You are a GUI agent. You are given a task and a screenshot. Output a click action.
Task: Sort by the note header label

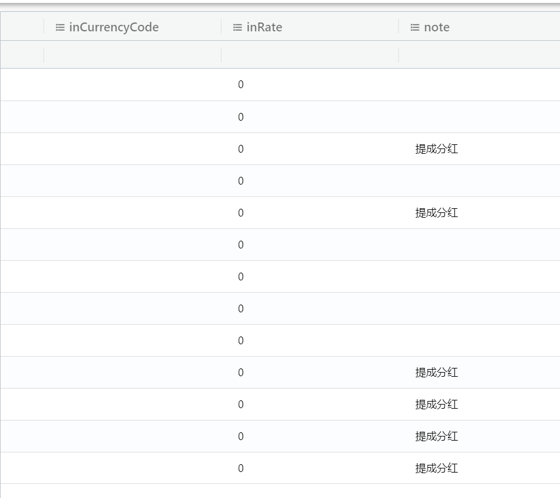click(436, 27)
